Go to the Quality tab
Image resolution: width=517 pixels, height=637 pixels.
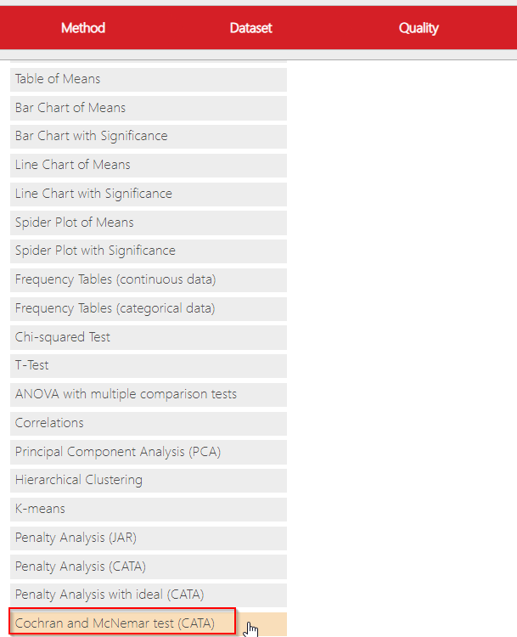419,28
